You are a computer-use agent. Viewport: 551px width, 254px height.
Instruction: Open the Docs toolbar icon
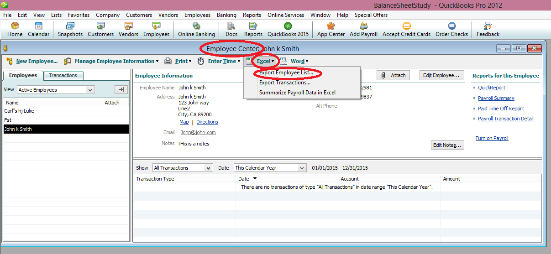click(x=231, y=29)
